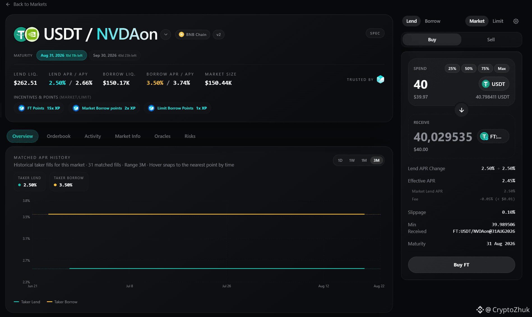Open the Risks tab

tap(190, 136)
